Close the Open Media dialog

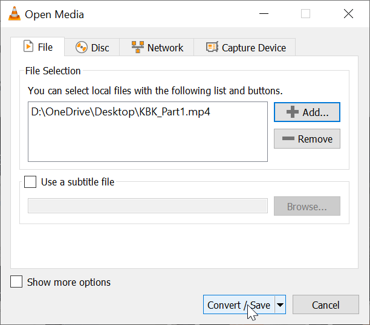(348, 14)
